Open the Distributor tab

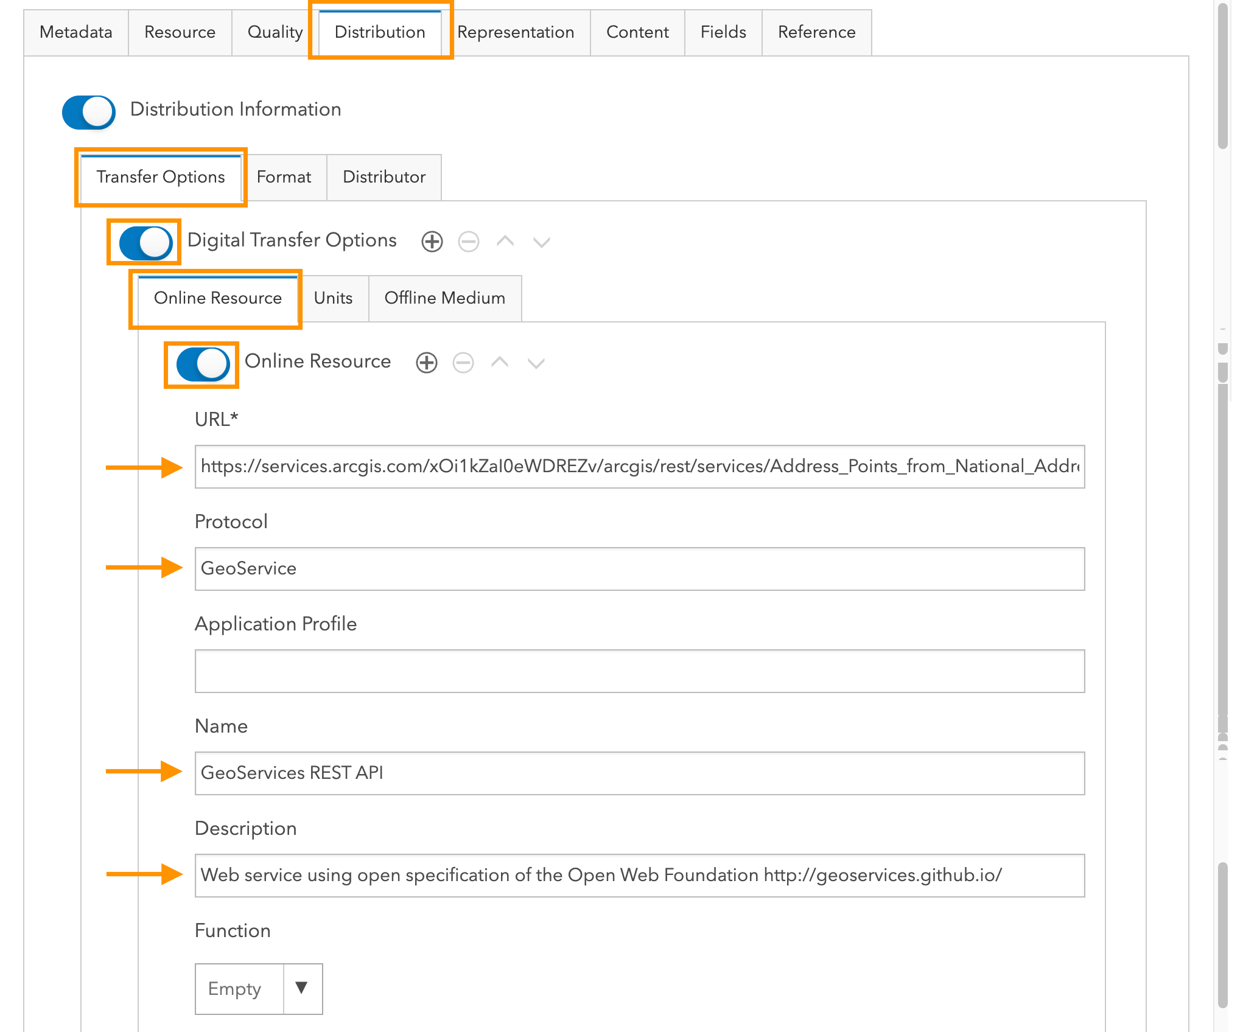click(384, 177)
